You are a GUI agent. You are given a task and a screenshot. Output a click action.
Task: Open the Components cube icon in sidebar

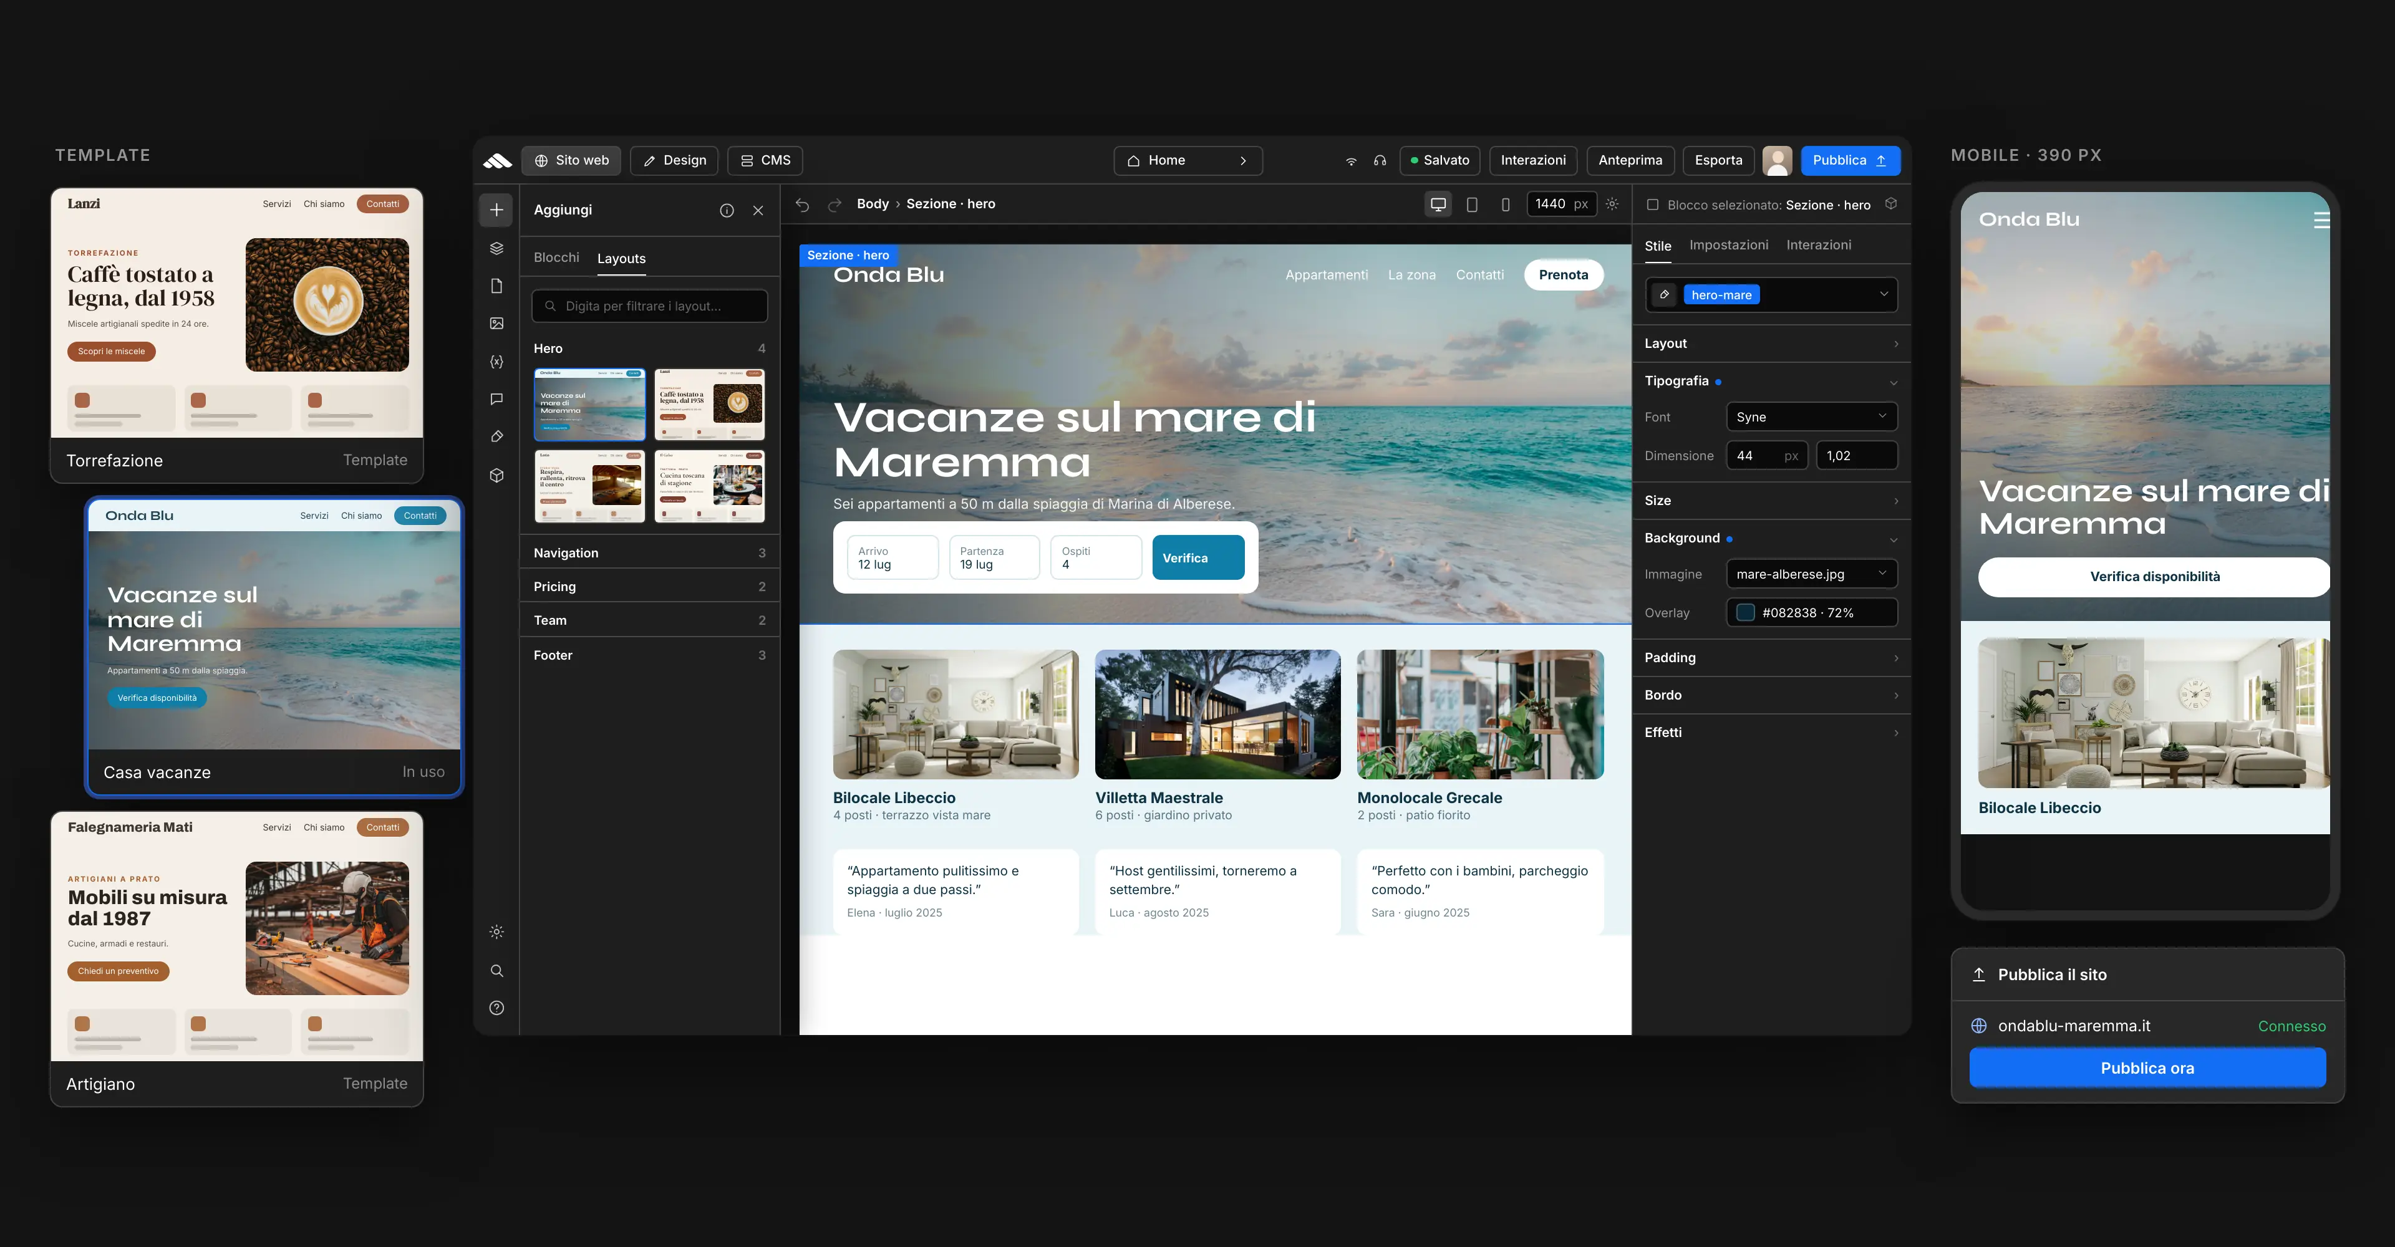pos(496,475)
